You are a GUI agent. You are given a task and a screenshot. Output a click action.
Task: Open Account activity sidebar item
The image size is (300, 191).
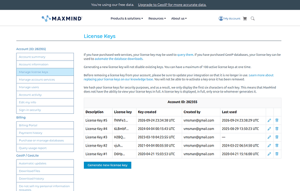pyautogui.click(x=45, y=95)
